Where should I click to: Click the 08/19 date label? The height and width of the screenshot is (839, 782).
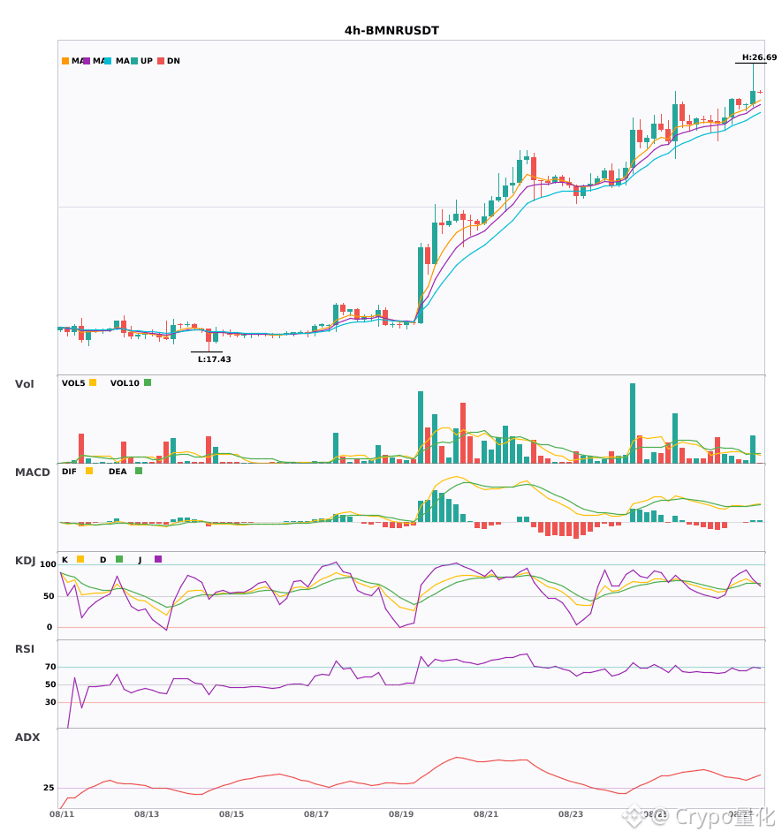tap(401, 814)
